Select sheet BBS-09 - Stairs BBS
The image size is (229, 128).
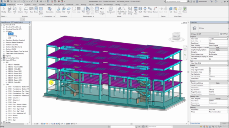click(x=14, y=82)
